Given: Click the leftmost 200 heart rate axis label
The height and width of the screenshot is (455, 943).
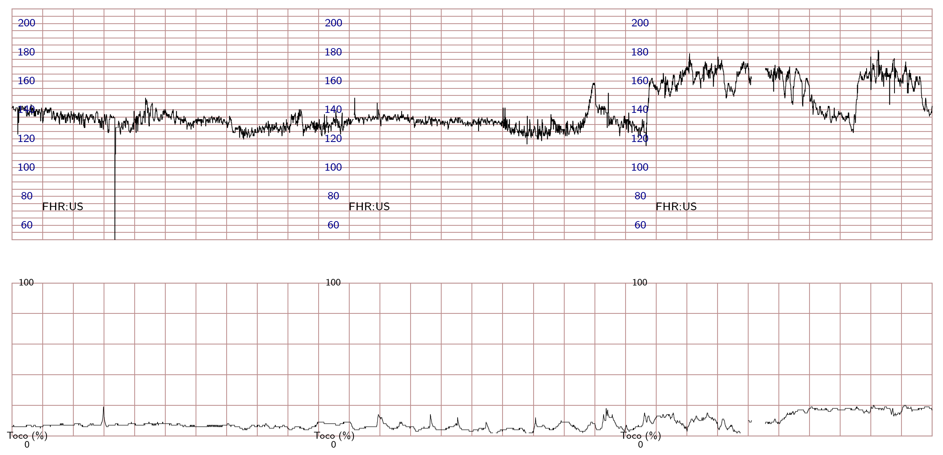Looking at the screenshot, I should click(x=26, y=23).
